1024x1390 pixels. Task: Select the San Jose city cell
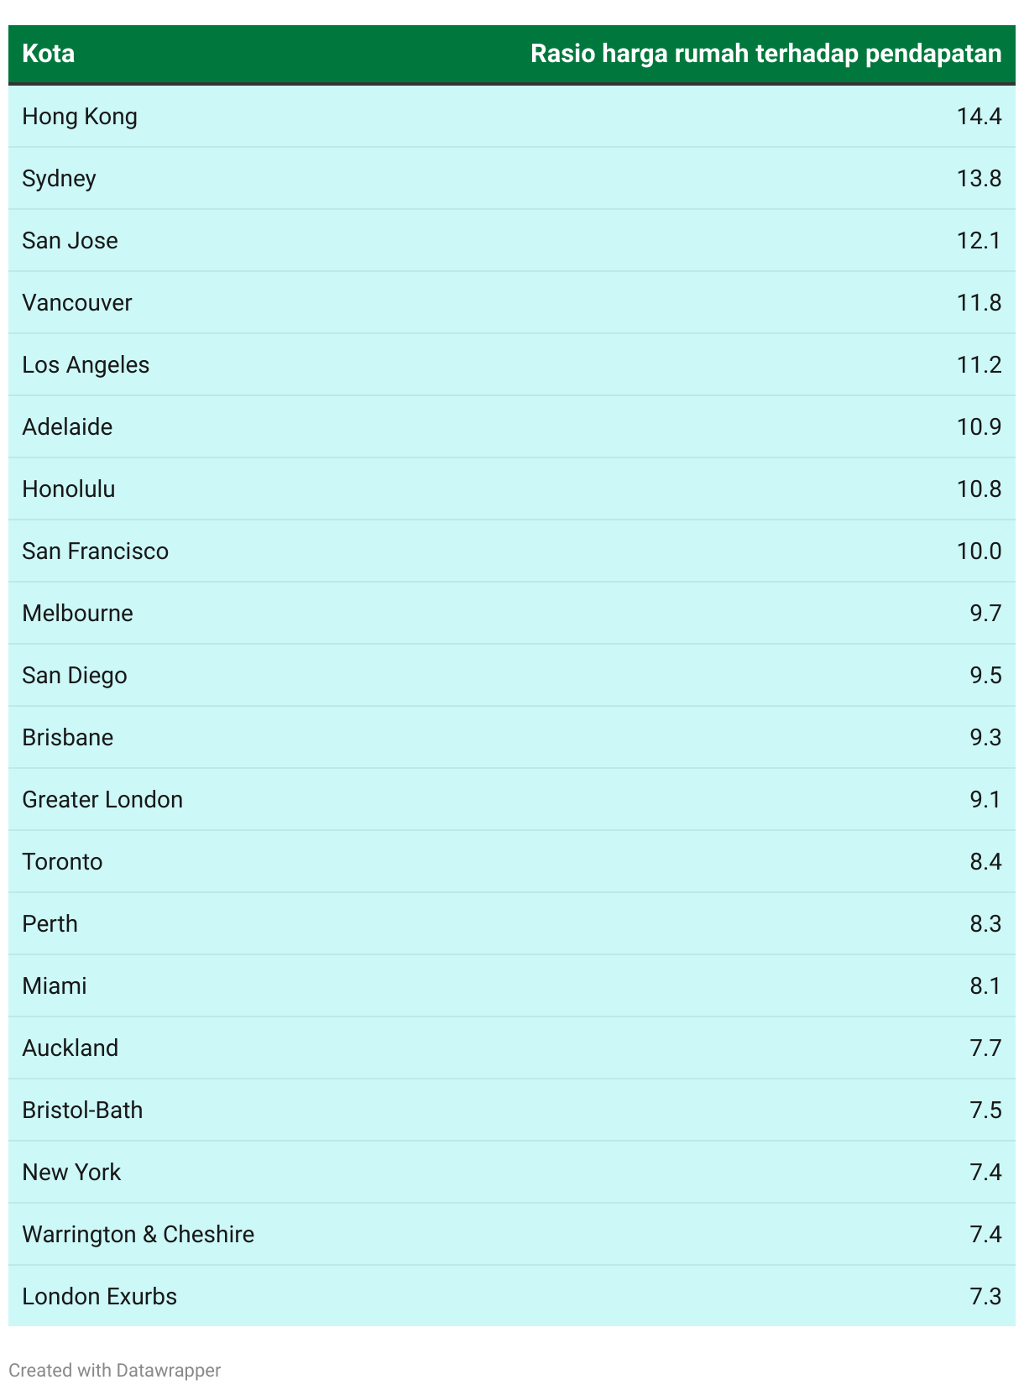point(70,240)
